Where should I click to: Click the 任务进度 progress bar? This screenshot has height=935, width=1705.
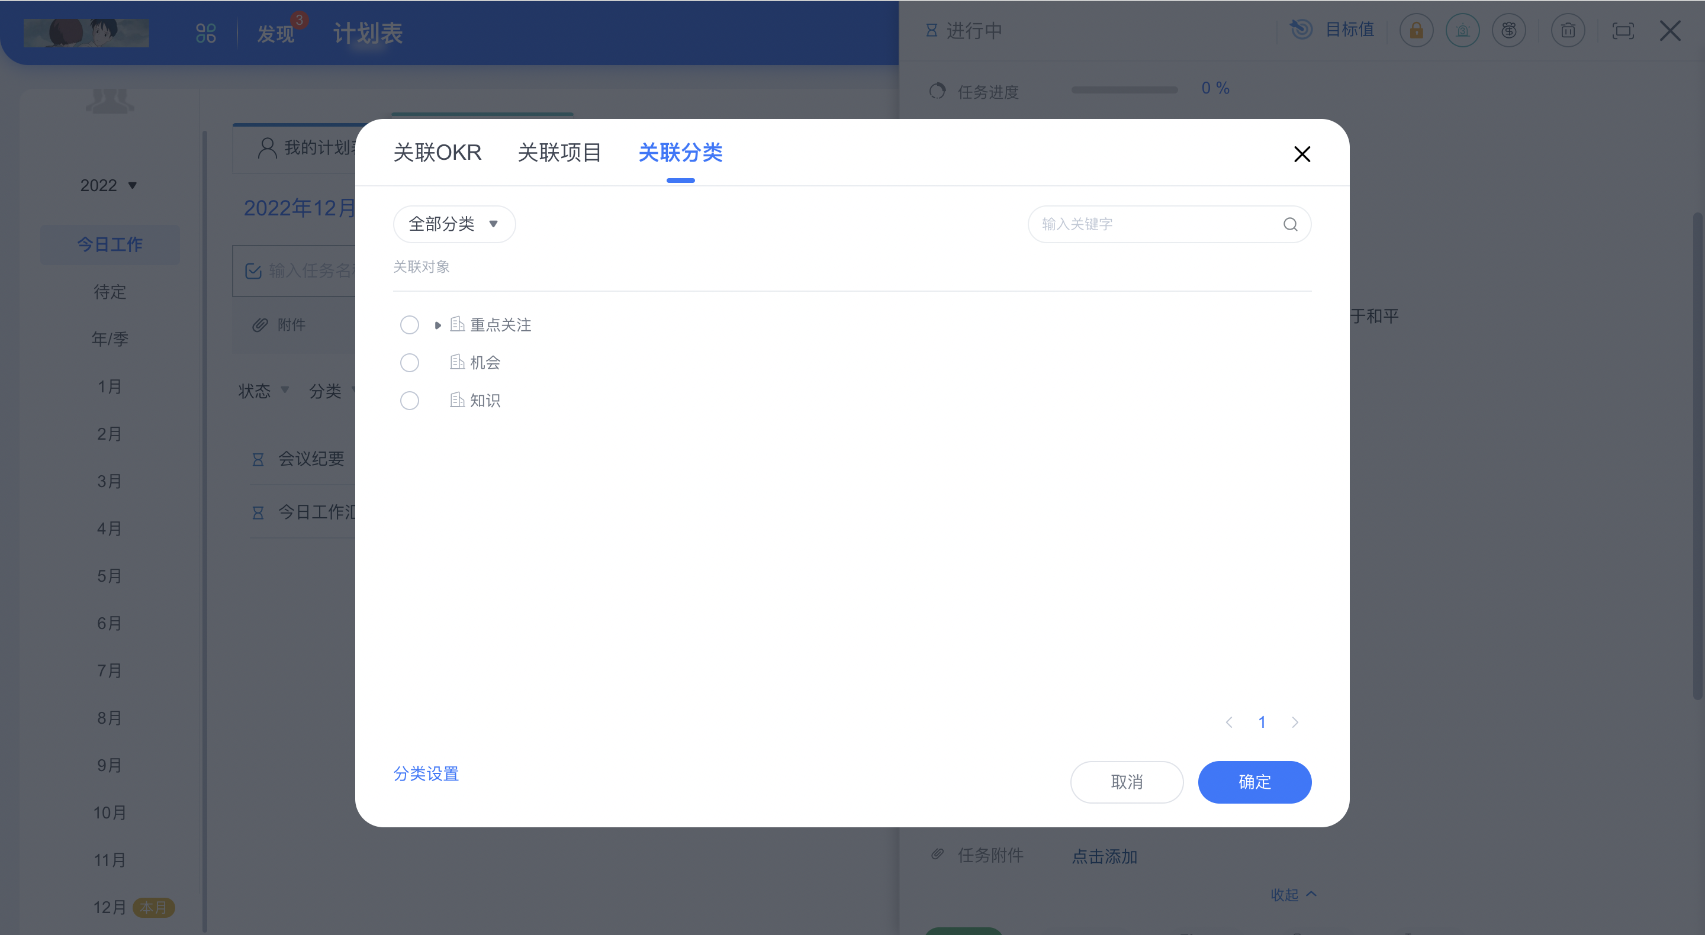point(1125,90)
